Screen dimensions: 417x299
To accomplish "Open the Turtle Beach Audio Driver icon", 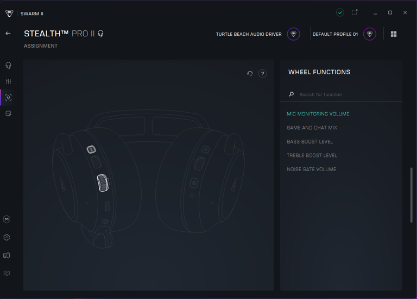I will click(293, 34).
